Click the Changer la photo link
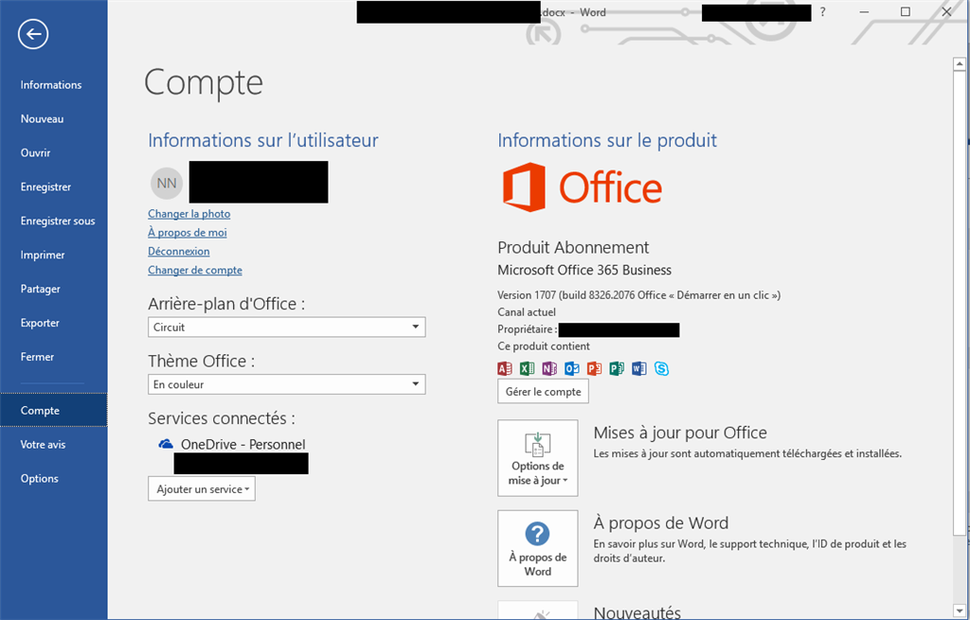Image resolution: width=970 pixels, height=620 pixels. click(189, 214)
